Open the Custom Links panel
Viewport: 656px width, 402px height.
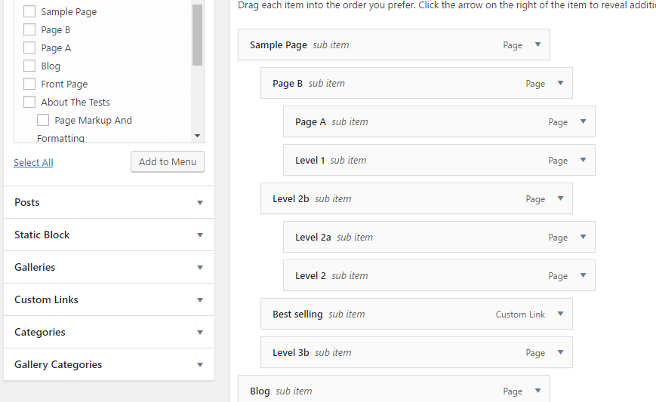point(109,299)
